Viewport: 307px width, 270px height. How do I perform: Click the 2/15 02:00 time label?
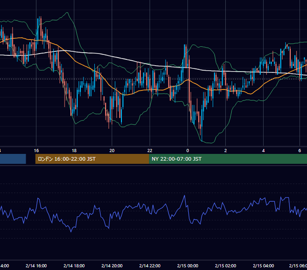226,265
